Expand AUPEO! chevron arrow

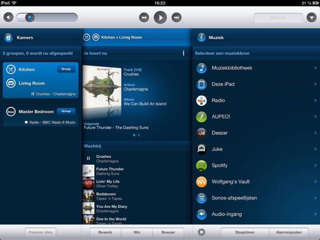point(315,116)
